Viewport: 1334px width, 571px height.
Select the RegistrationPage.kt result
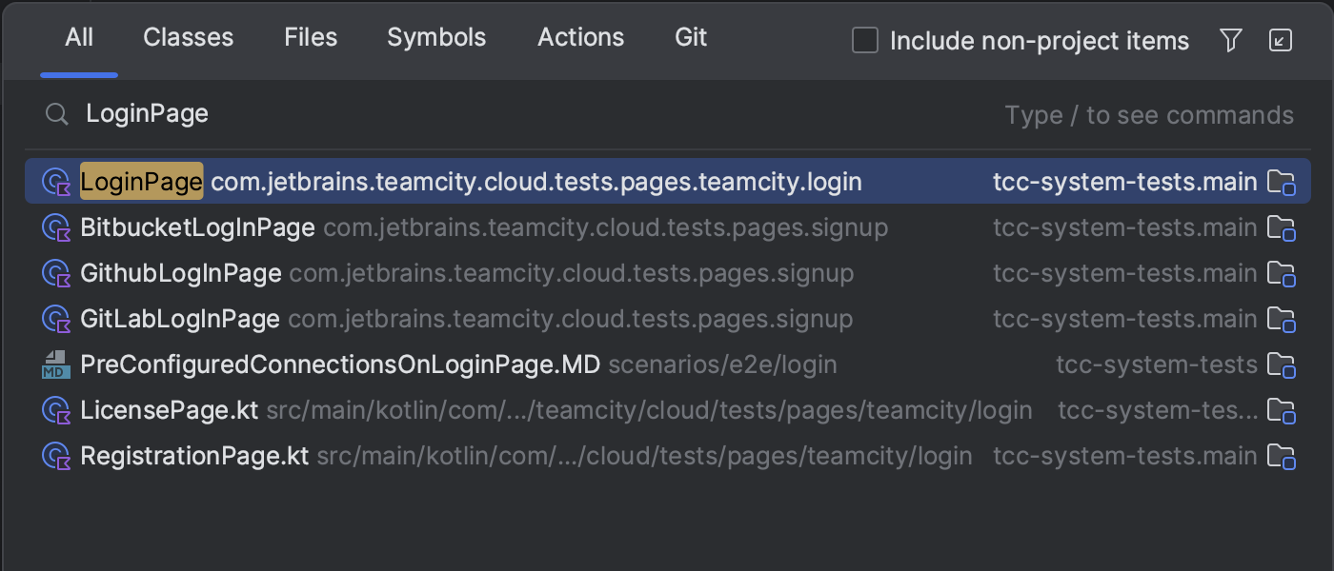click(x=194, y=456)
